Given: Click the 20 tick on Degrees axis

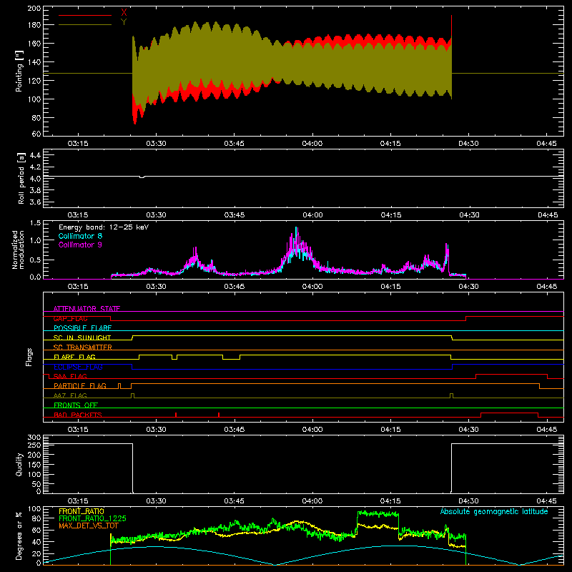Looking at the screenshot, I should 36,553.
